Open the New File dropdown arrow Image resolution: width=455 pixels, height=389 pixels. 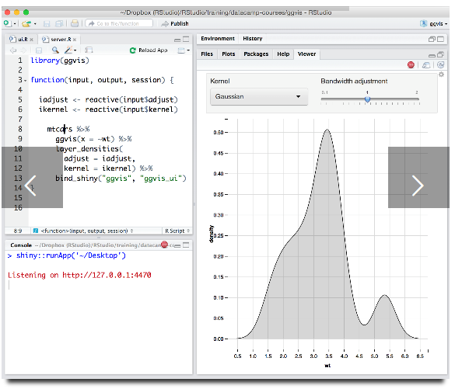point(15,24)
